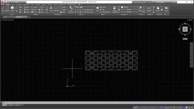Screen dimensions: 194x109
Task: Activate the Scale modify tool
Action: click(34, 12)
